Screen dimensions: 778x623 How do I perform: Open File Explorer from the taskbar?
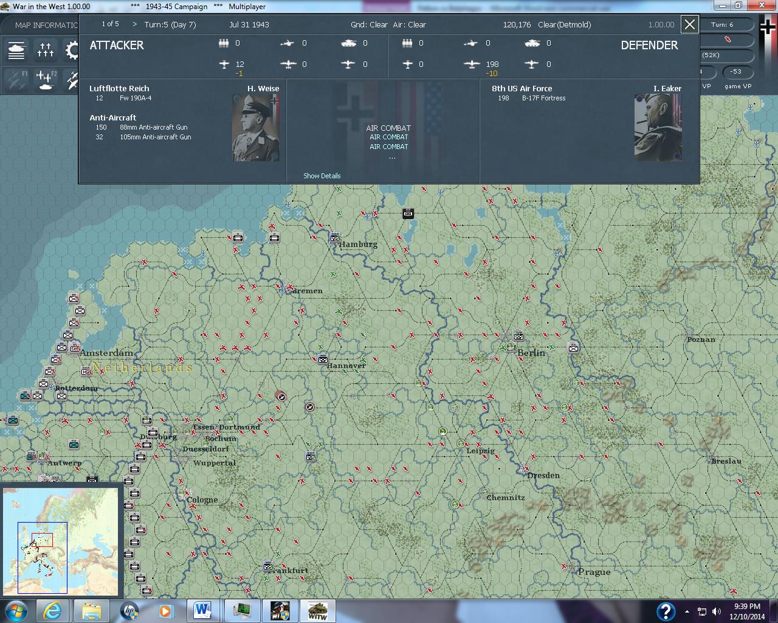91,611
